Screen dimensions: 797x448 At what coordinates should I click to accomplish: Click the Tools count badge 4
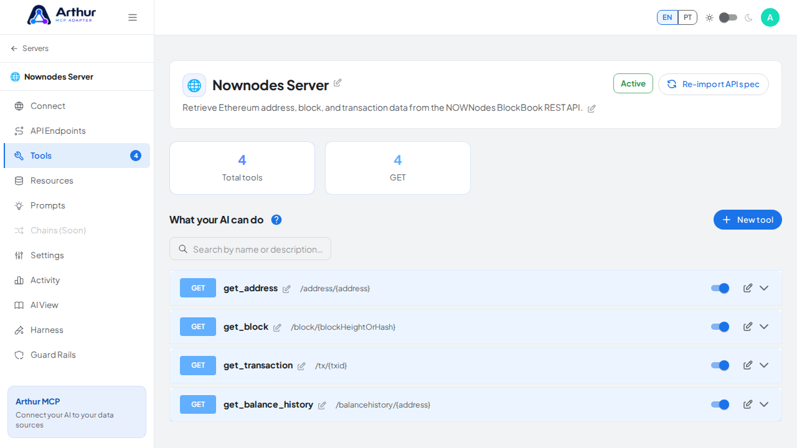pyautogui.click(x=136, y=156)
